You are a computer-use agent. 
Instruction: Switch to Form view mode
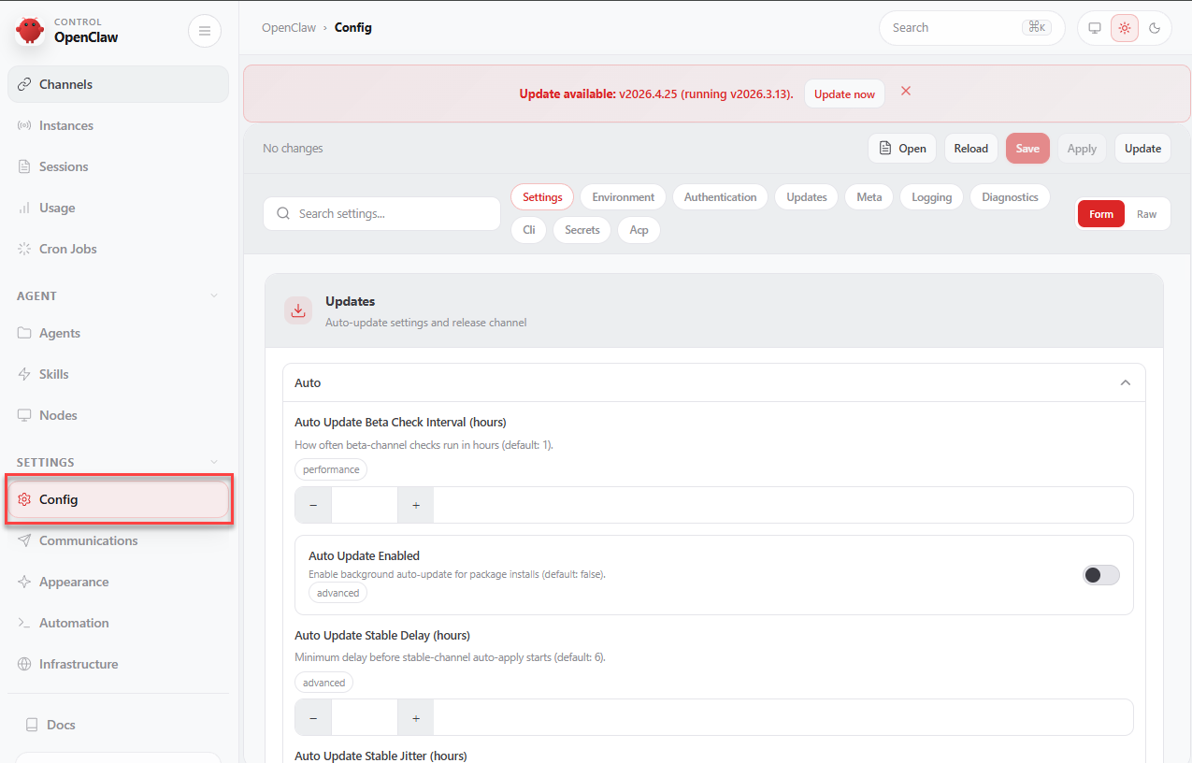pyautogui.click(x=1101, y=214)
